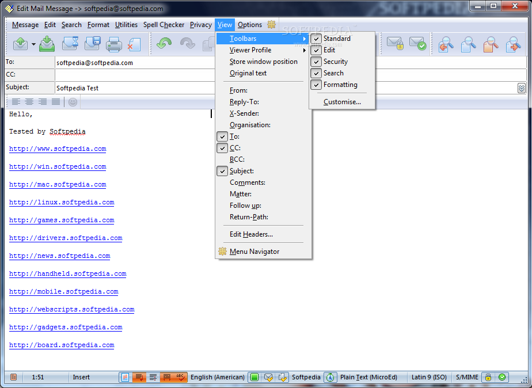
Task: Uncheck the Formatting toolbar option
Action: 343,85
